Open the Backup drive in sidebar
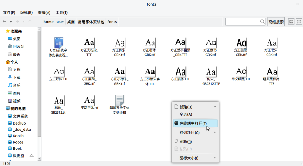 pyautogui.click(x=17, y=123)
